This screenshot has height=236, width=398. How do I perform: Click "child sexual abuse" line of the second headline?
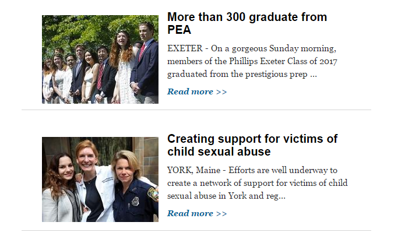[219, 152]
